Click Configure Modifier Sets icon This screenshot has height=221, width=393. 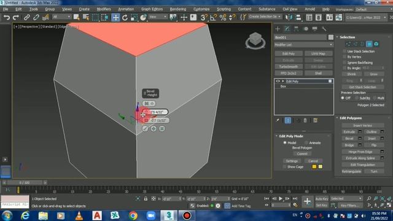coord(315,120)
